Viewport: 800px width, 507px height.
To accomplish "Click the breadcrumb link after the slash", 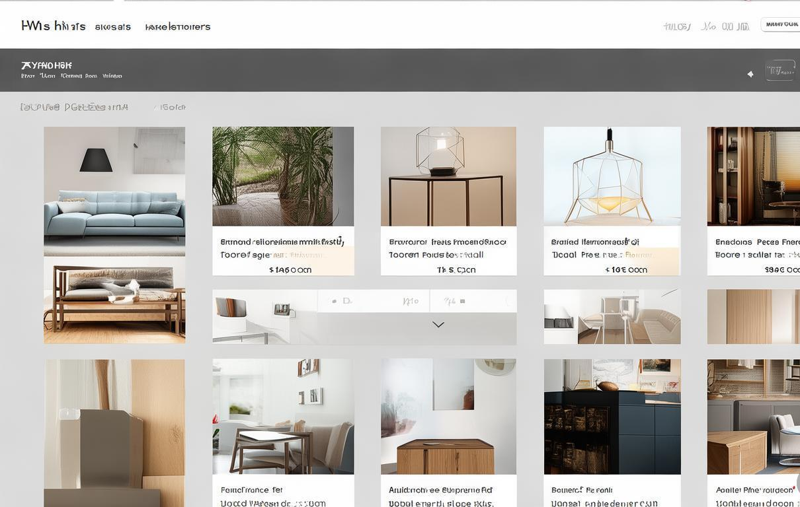I will pyautogui.click(x=173, y=107).
